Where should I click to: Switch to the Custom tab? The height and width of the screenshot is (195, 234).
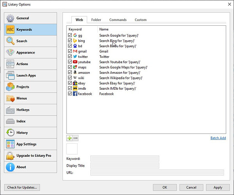click(x=140, y=20)
